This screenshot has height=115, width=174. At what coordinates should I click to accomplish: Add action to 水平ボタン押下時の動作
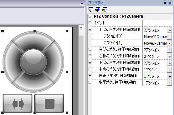point(170,83)
